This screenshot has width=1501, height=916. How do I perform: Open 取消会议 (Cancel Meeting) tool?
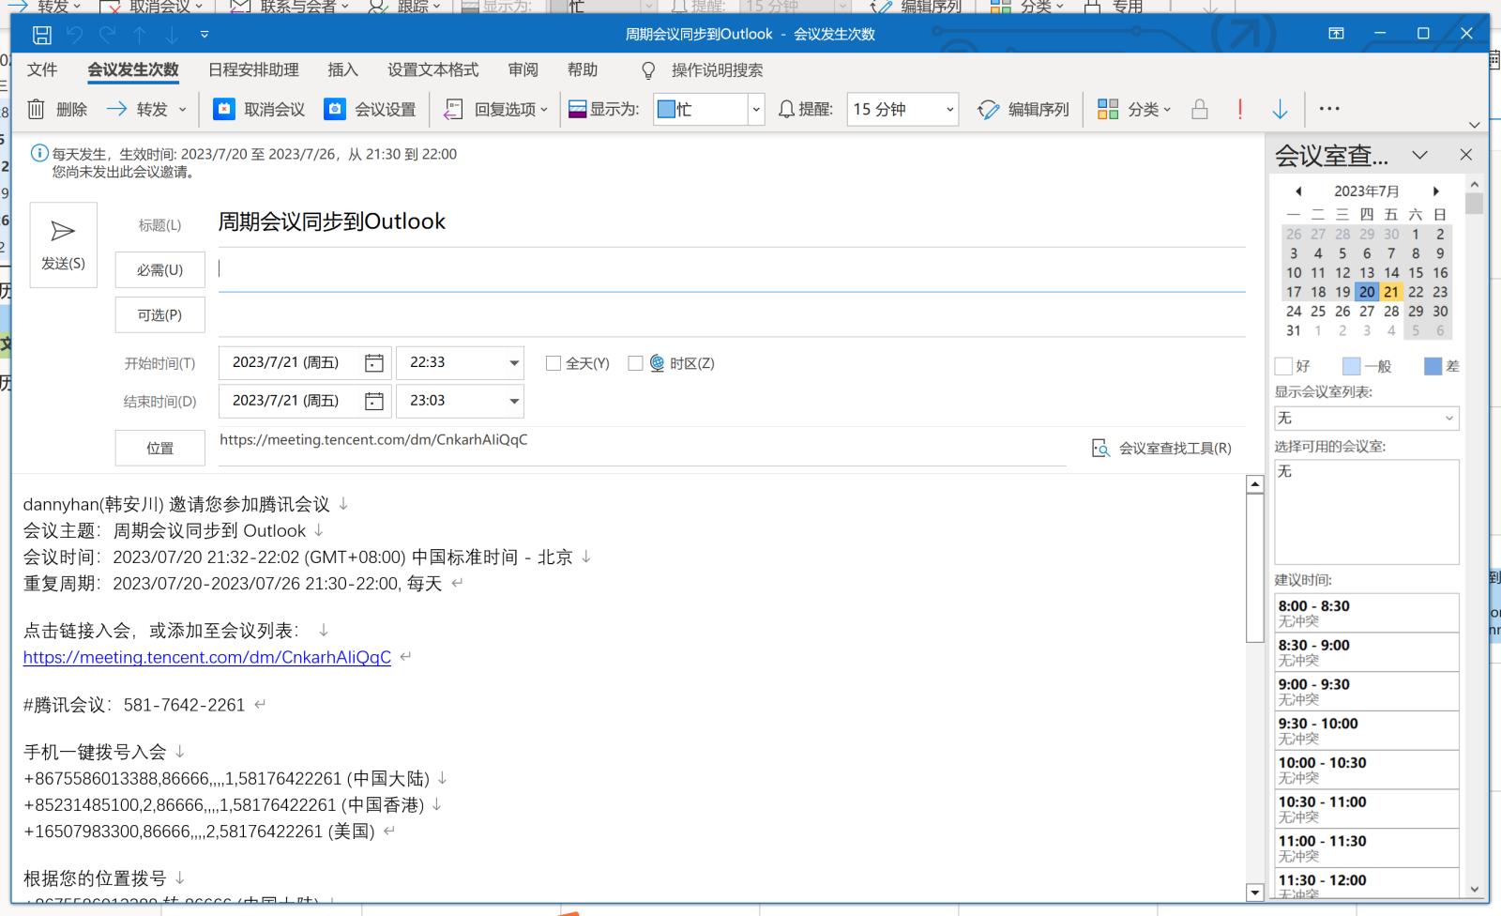257,109
